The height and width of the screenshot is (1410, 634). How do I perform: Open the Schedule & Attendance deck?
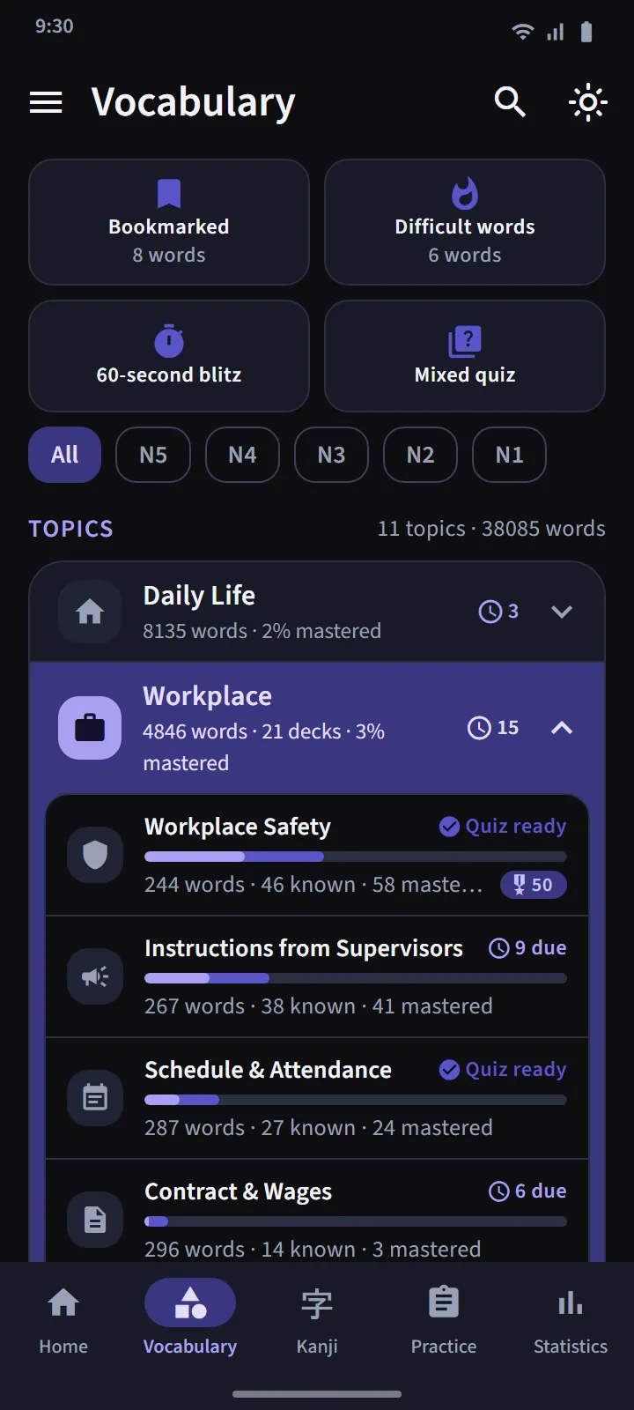(317, 1099)
